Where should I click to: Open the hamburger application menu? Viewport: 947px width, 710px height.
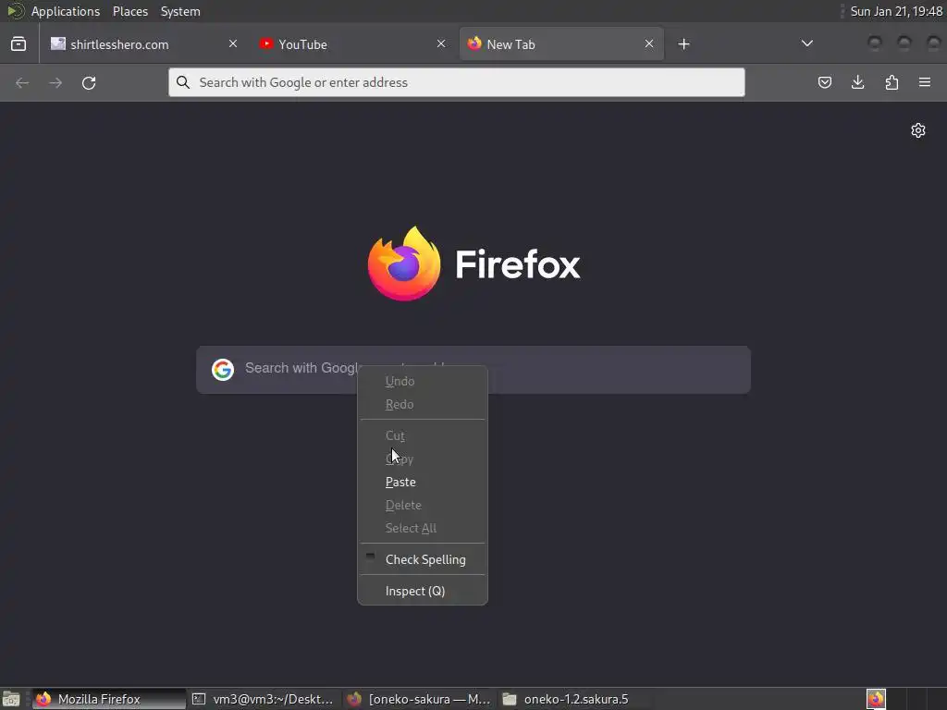(925, 82)
